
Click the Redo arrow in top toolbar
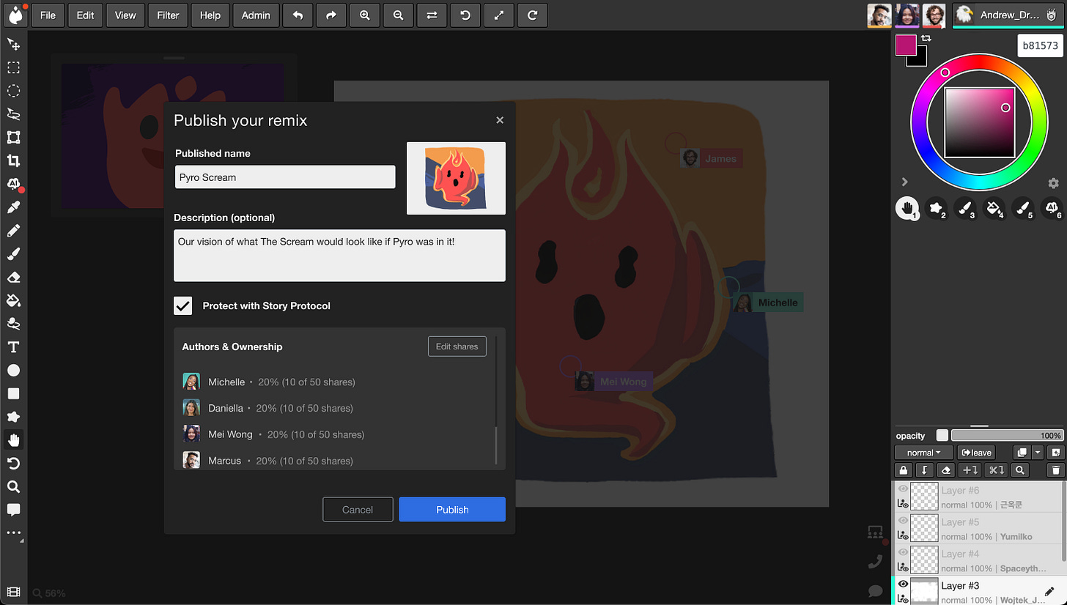click(x=331, y=15)
